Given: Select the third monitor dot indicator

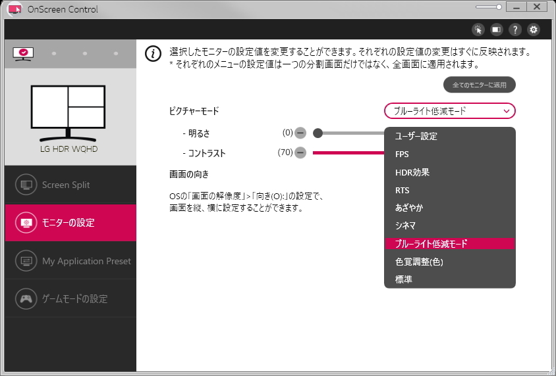Looking at the screenshot, I should [x=85, y=53].
